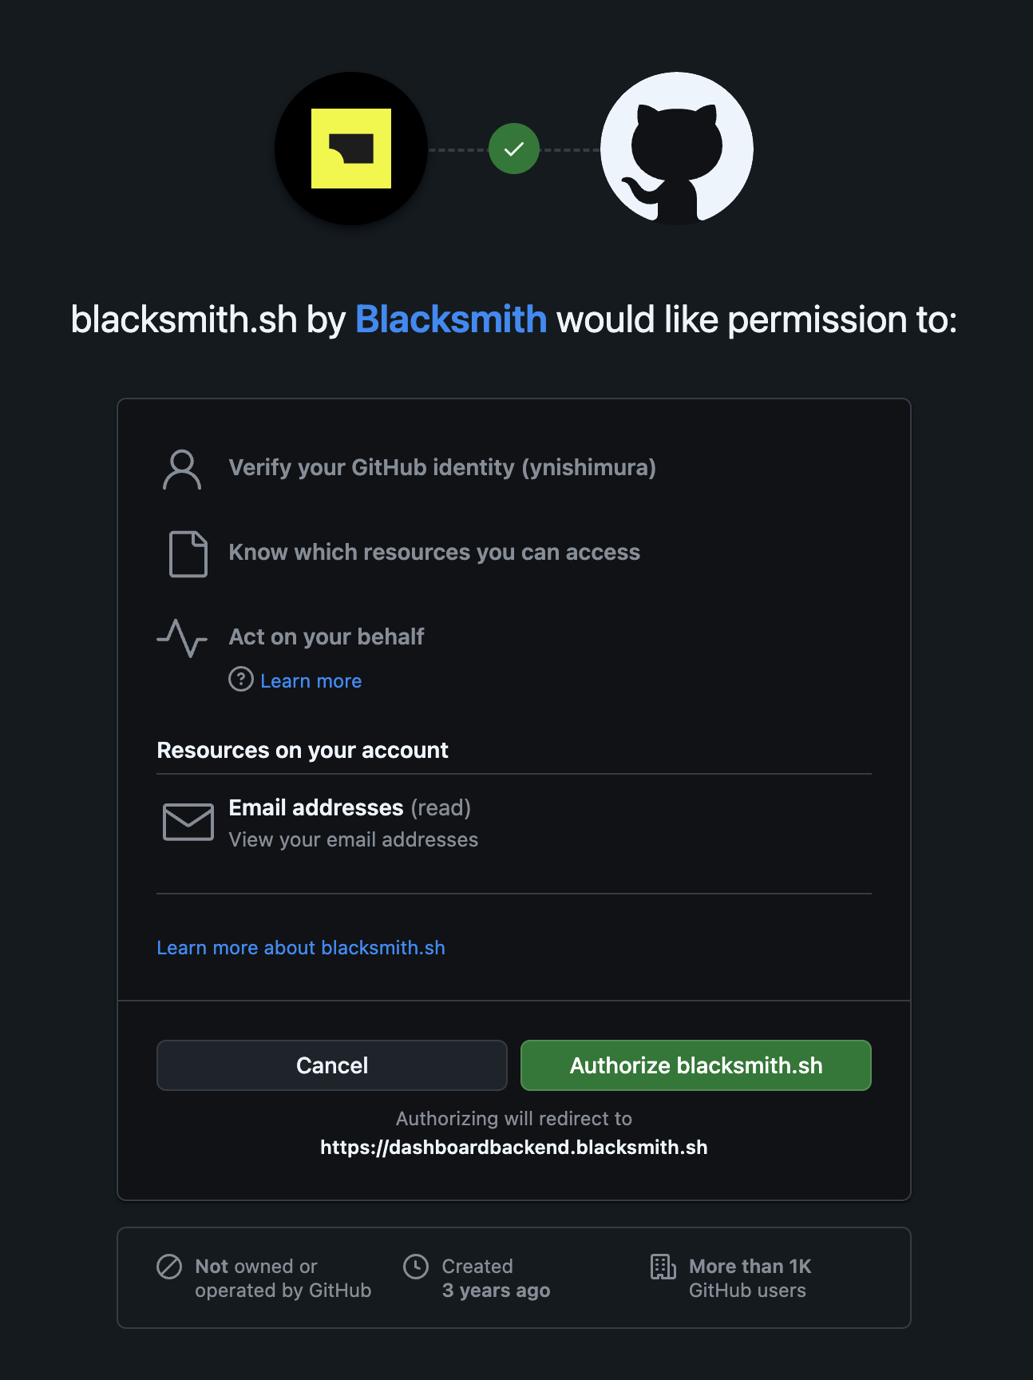Click the Blacksmith yellow app logo
Viewport: 1033px width, 1380px height.
click(x=351, y=149)
